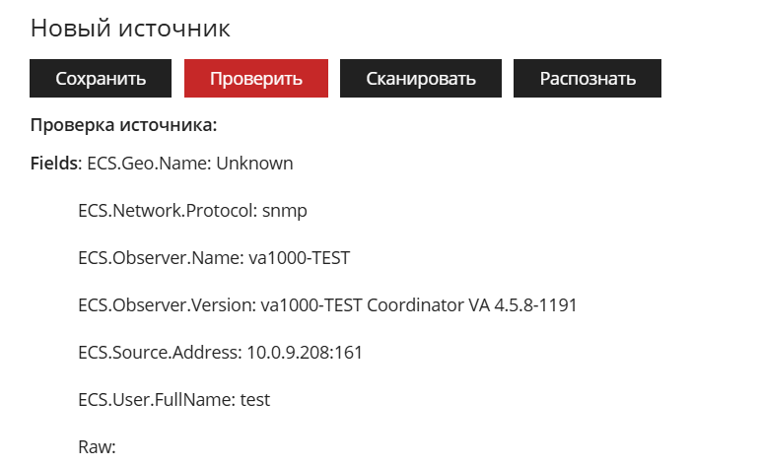761x467 pixels.
Task: Select the 10.0.9.208:161 address value
Action: point(305,353)
